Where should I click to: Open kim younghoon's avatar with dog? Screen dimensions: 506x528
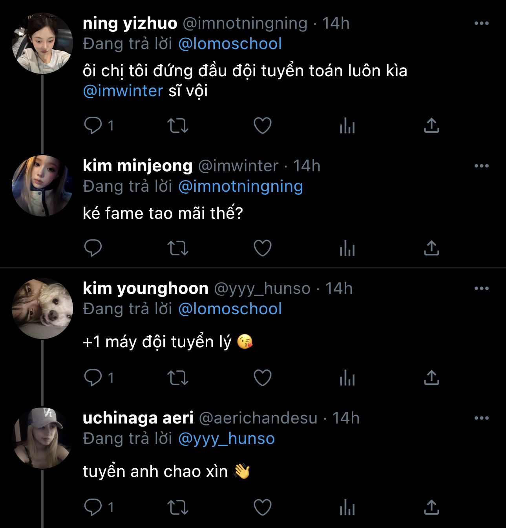pos(42,308)
